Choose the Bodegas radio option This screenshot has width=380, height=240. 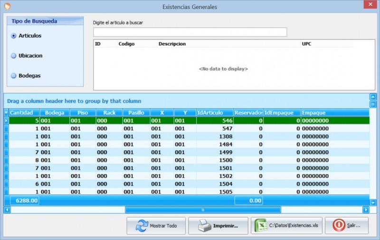[x=14, y=75]
